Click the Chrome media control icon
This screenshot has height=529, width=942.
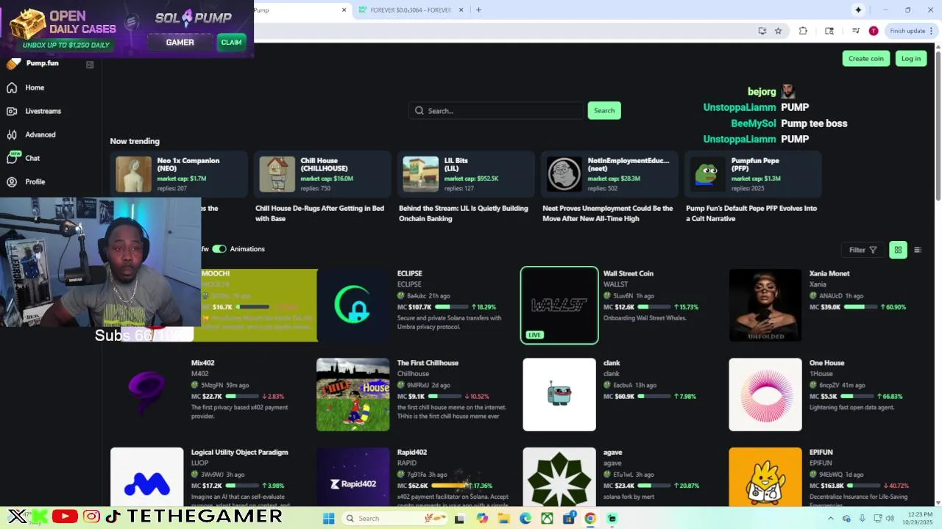coord(856,31)
